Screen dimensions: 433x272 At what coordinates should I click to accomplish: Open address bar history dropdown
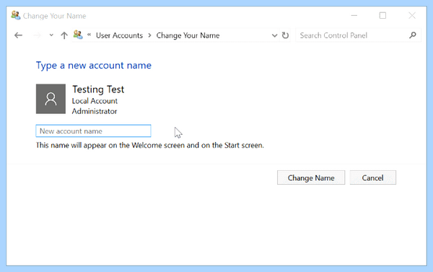pos(274,35)
